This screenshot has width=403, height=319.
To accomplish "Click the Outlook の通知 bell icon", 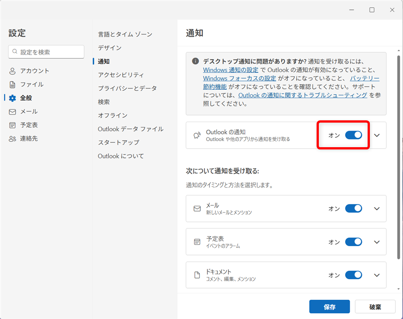I will click(x=197, y=136).
